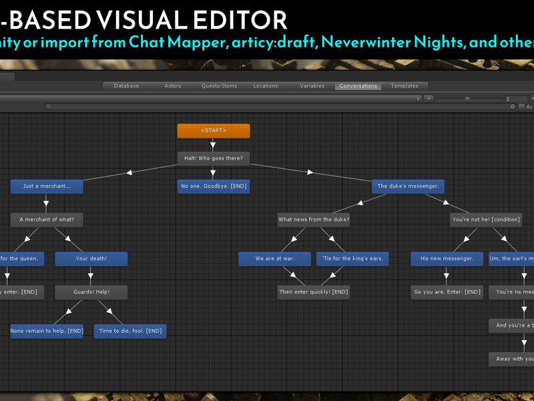Screen dimensions: 534x401
Task: Select the 'No one. Goodbye. [END]' node
Action: (x=214, y=187)
